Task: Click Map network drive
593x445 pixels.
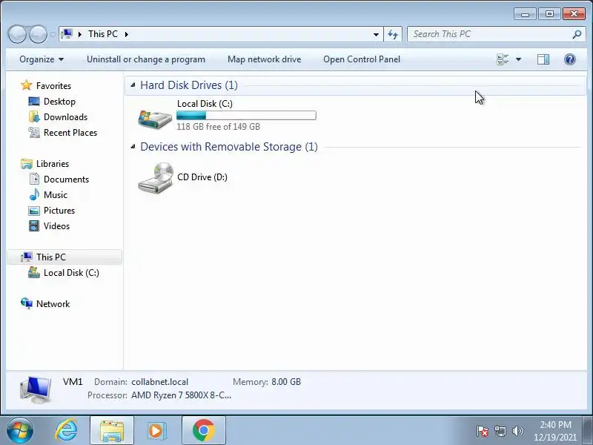Action: coord(265,59)
